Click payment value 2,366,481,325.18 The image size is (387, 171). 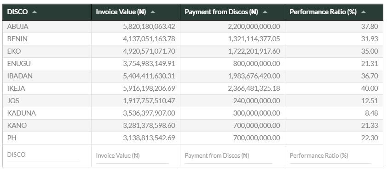click(x=254, y=88)
